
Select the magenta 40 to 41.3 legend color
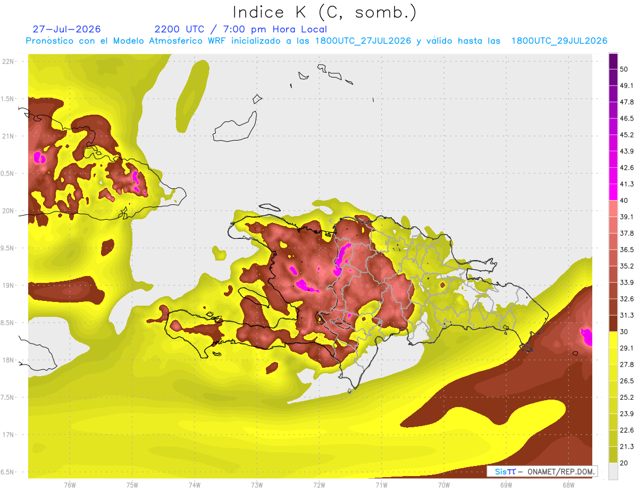613,192
